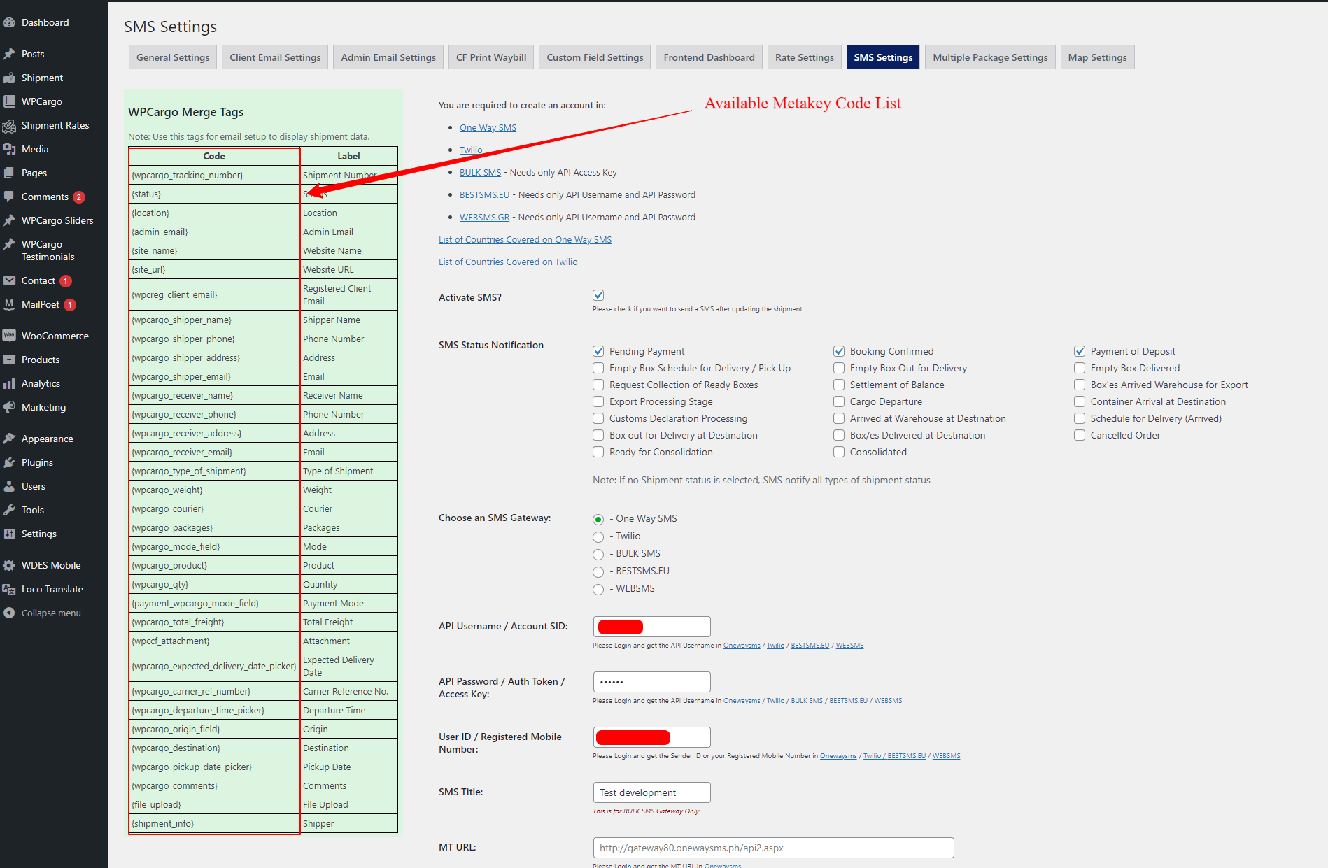Enable Cargo Departure status notification
This screenshot has height=868, width=1328.
839,401
